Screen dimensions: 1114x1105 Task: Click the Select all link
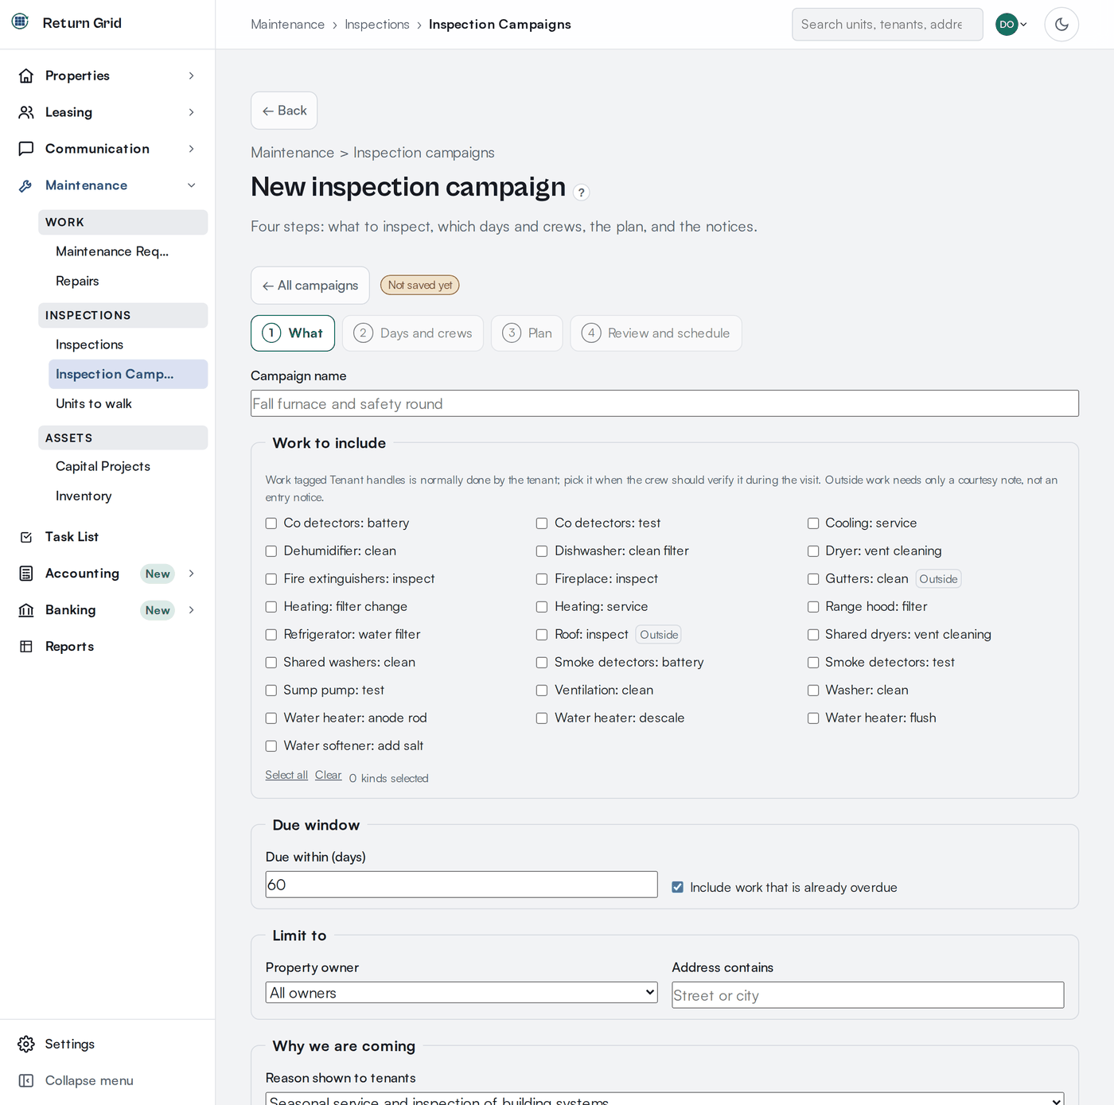(286, 775)
